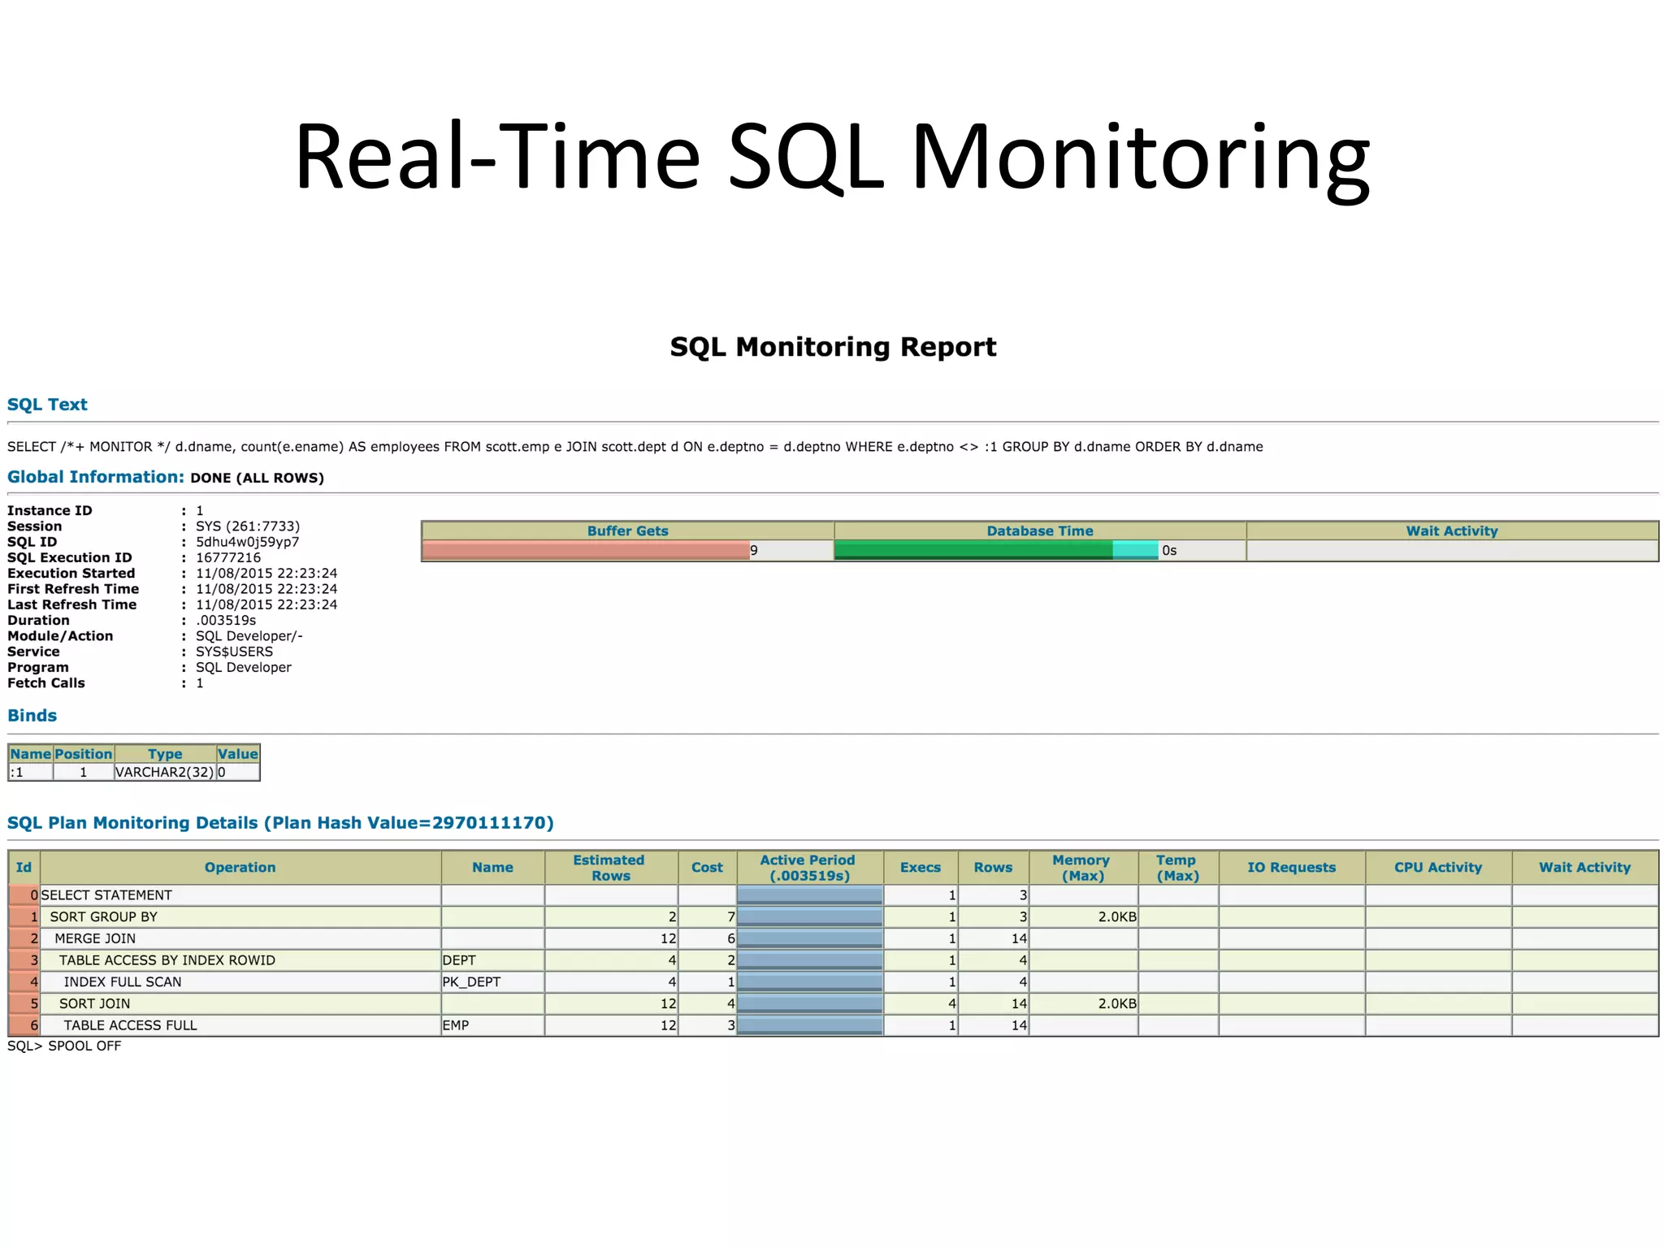Click the Binds Value column header
The height and width of the screenshot is (1248, 1664).
(x=238, y=754)
